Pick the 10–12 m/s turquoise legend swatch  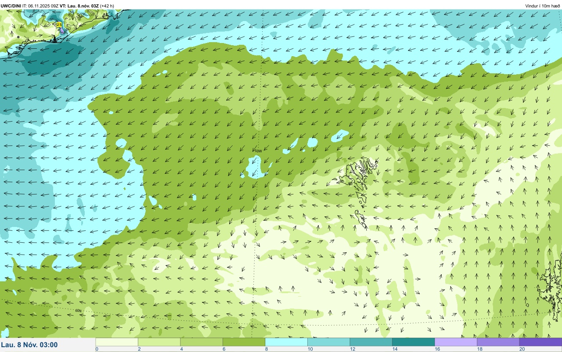coord(328,342)
